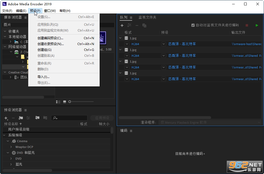Choose 导入(I)... from the menu
This screenshot has height=174, width=264.
(64, 77)
